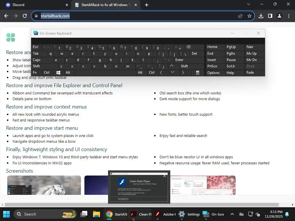Toggle the left Alt key on On-Screen Keyboard
Viewport: 295px width, 221px height.
pyautogui.click(x=69, y=73)
